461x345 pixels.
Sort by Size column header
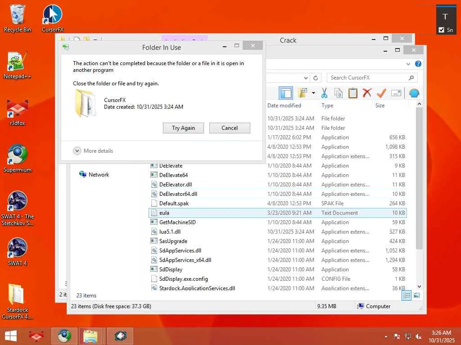[380, 105]
